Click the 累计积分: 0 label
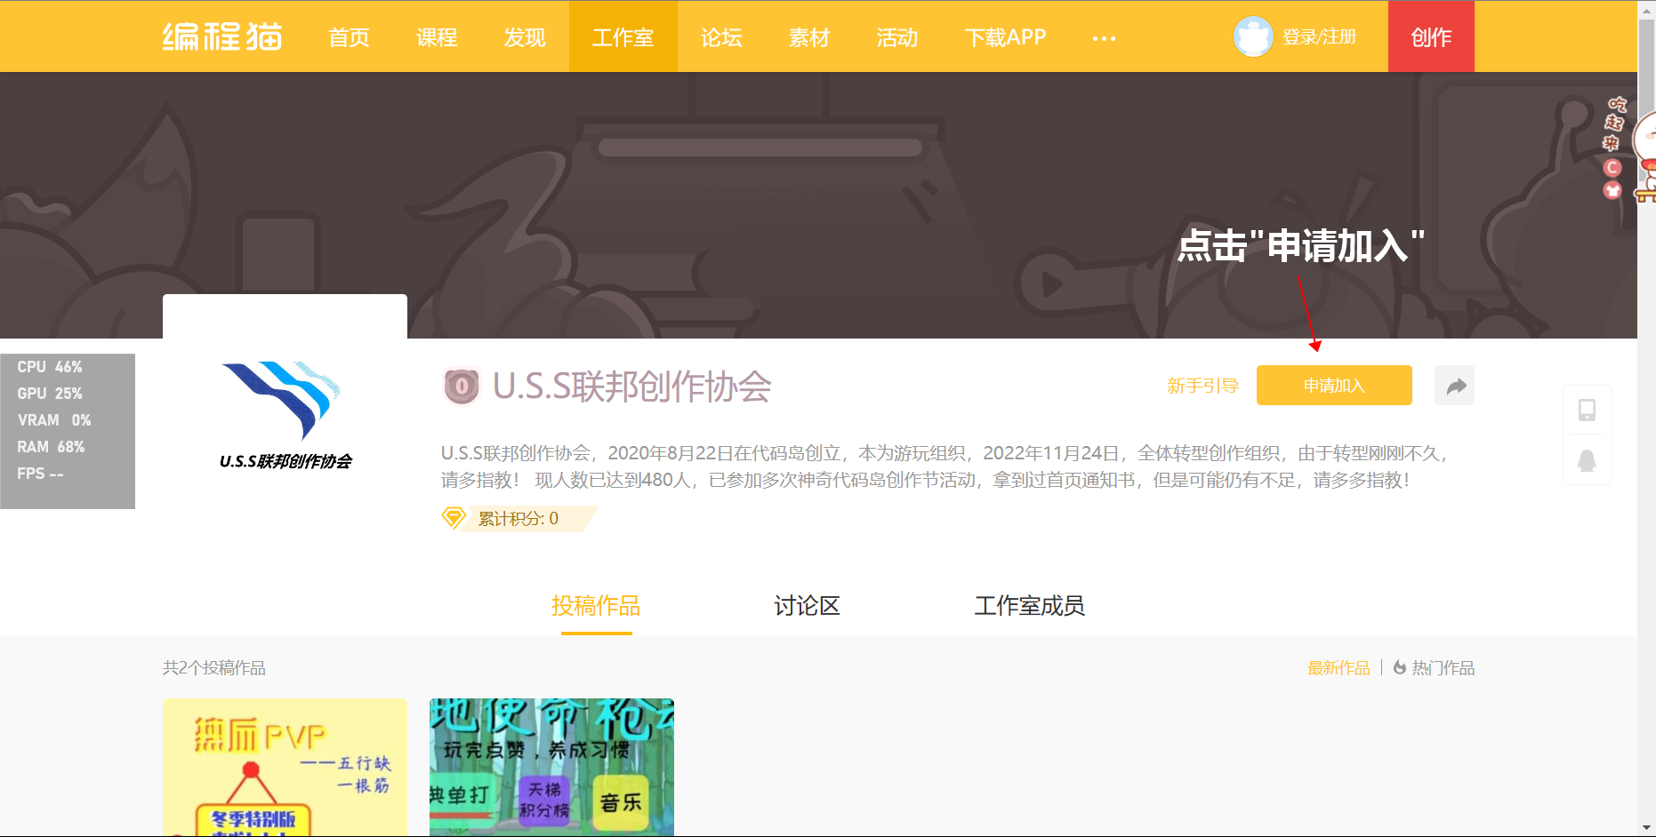The image size is (1656, 837). click(519, 519)
